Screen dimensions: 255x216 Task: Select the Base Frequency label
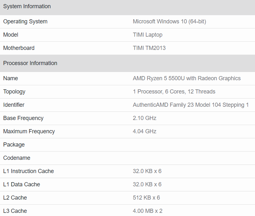tap(23, 118)
